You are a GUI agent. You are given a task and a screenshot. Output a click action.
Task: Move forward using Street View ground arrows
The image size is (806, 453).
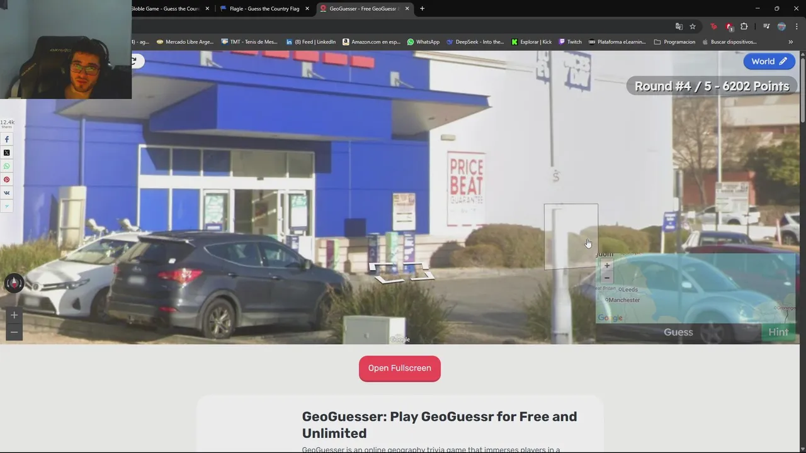[402, 273]
